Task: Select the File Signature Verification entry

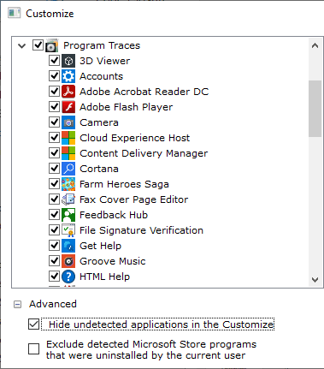Action: 141,230
